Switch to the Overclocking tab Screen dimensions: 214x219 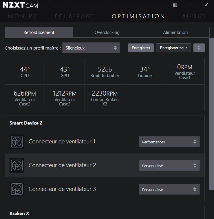click(x=107, y=32)
